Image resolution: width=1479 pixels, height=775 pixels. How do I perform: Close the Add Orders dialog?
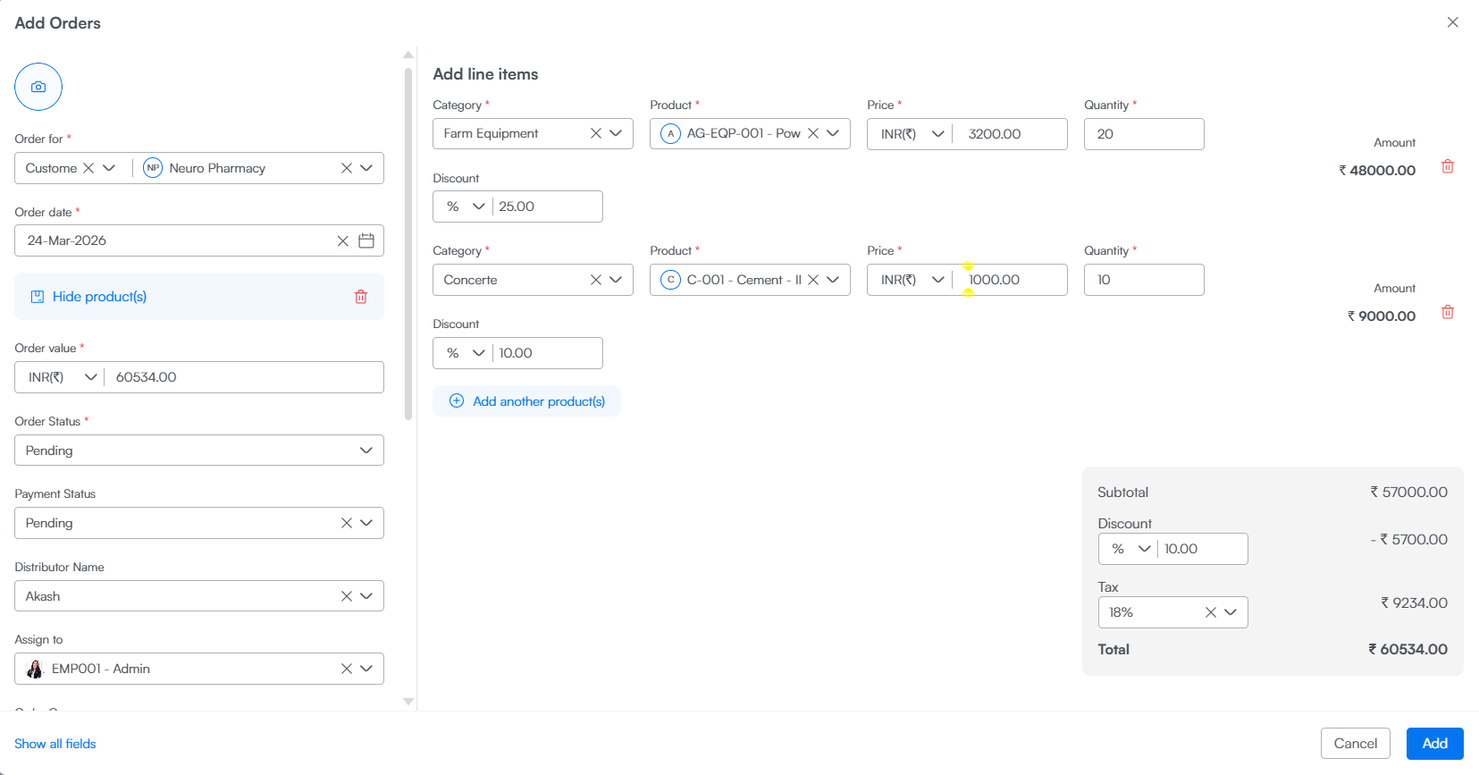click(1452, 22)
